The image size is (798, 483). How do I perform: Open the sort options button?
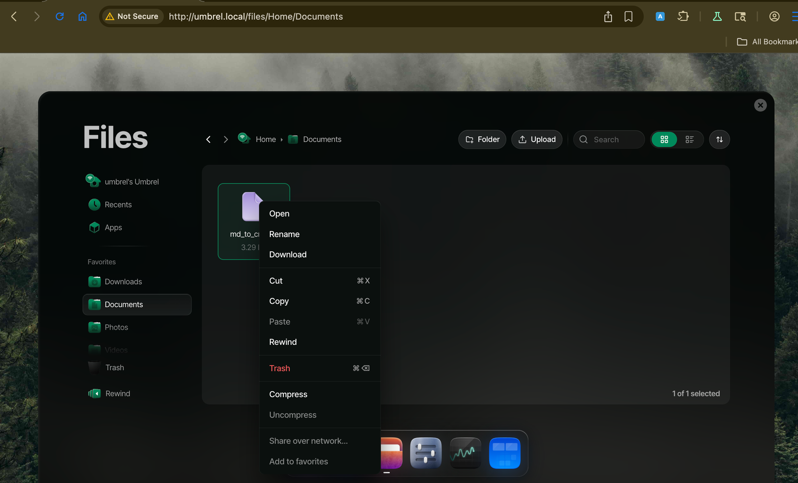coord(719,140)
